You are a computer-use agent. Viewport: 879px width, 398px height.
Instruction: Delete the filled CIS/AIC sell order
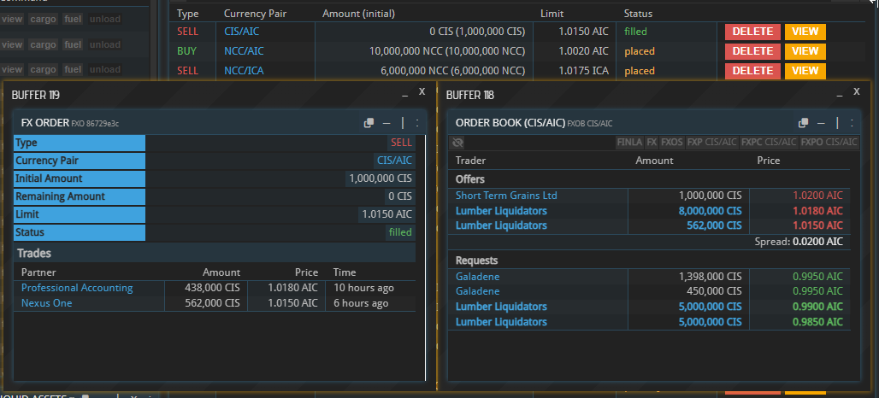(x=752, y=32)
